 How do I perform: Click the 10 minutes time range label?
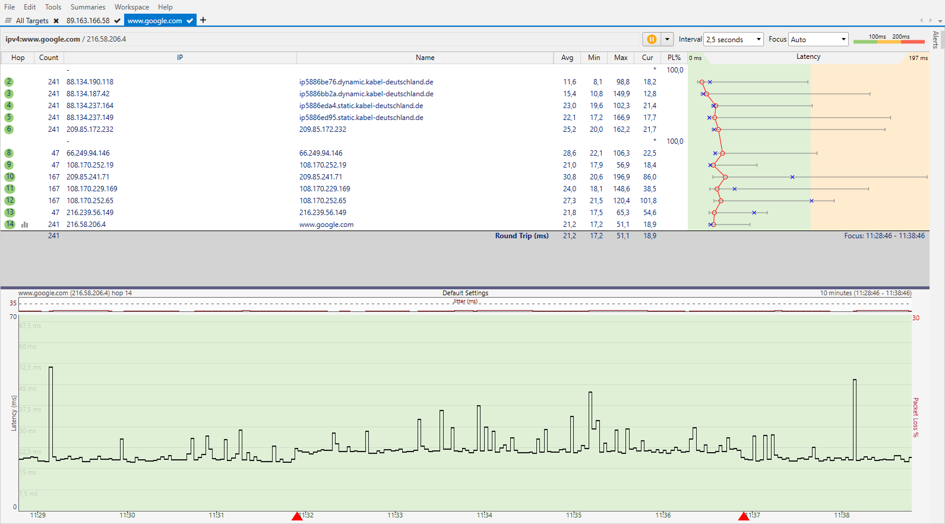pyautogui.click(x=865, y=293)
